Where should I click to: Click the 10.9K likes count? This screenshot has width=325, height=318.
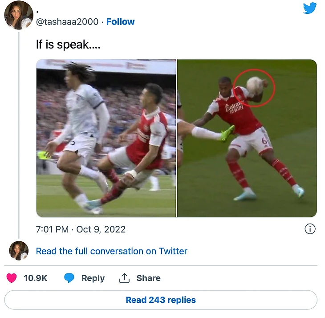point(36,278)
